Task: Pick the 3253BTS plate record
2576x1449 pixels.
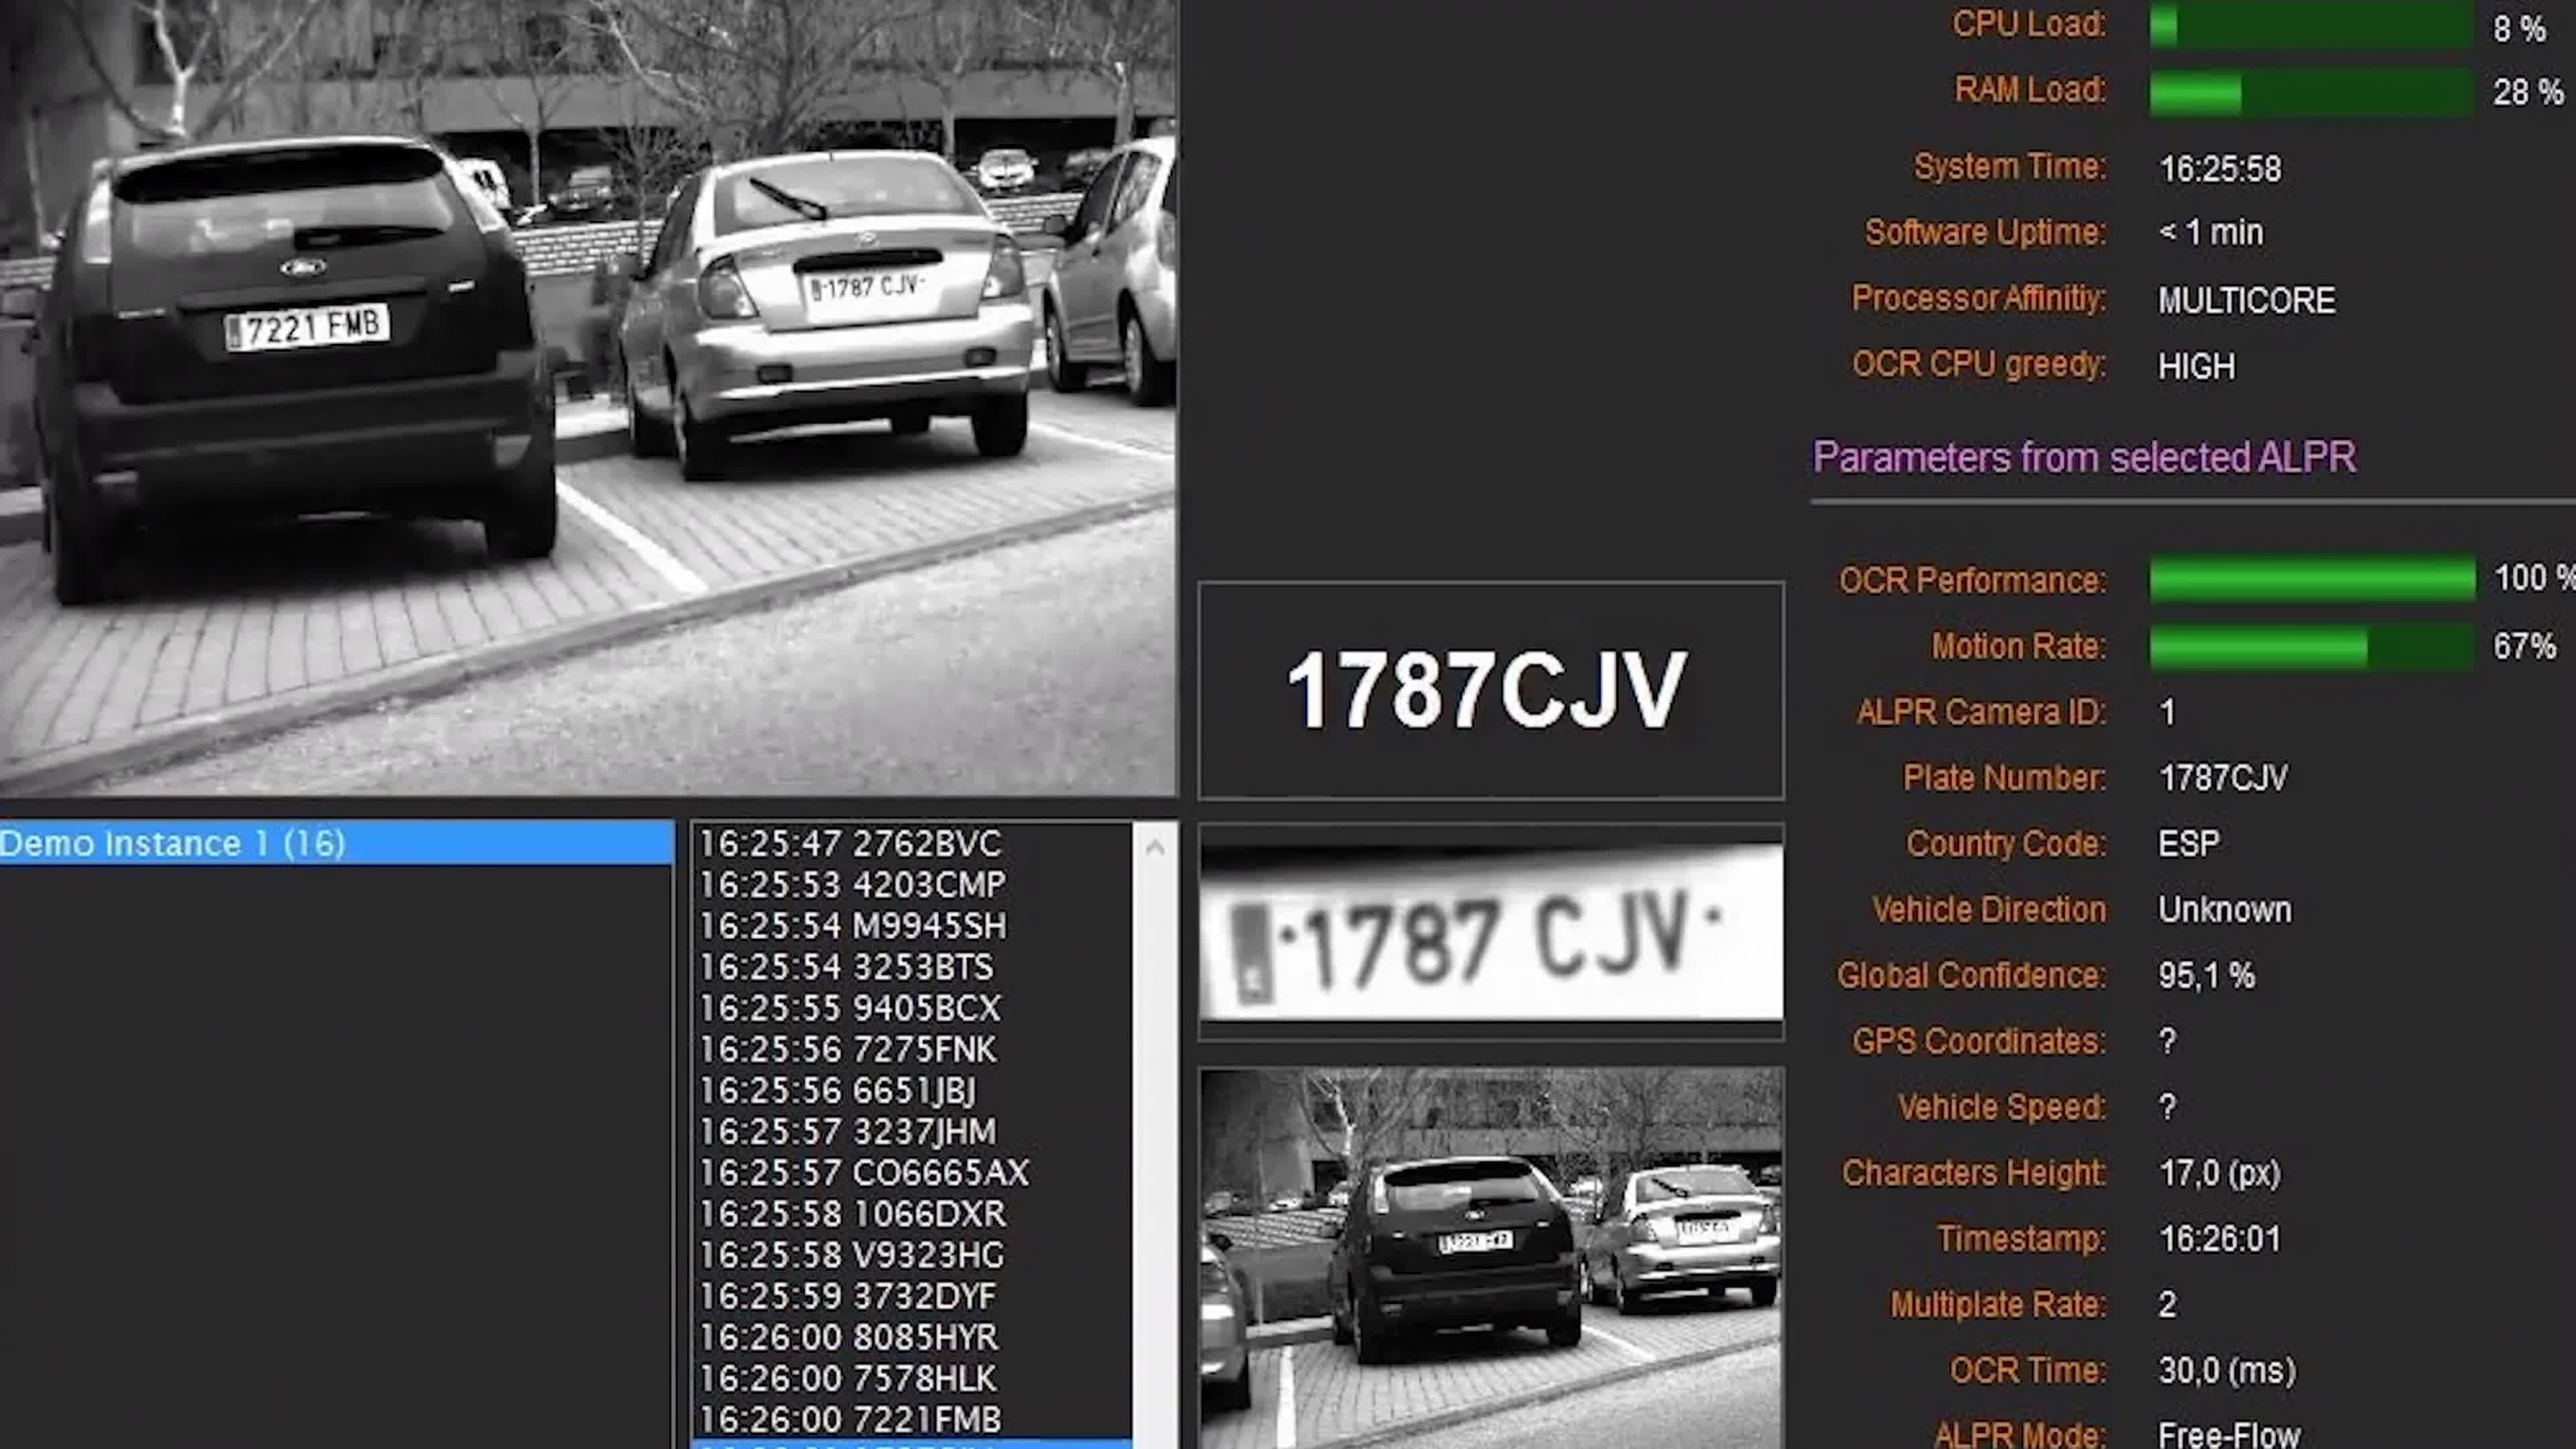Action: click(x=846, y=967)
